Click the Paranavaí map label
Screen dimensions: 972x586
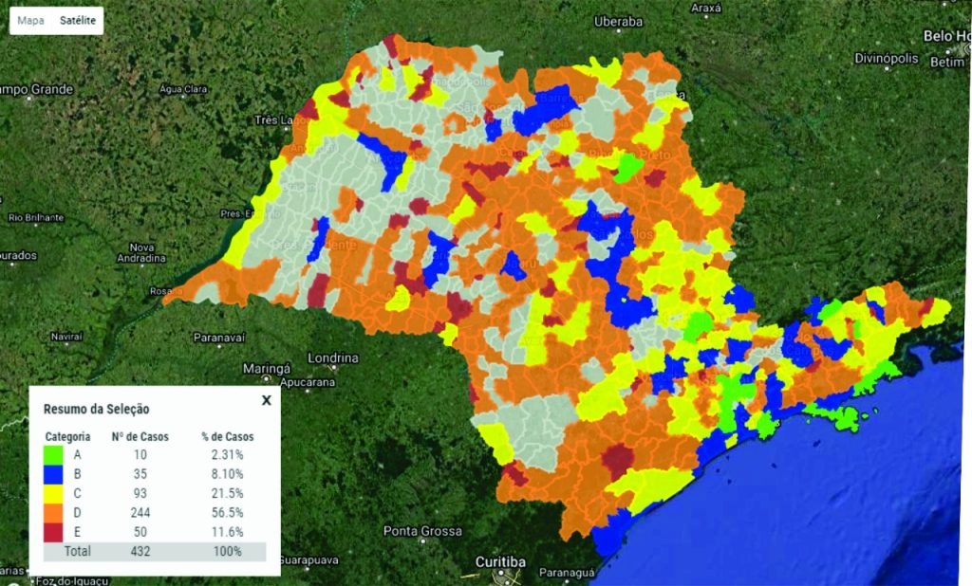(x=219, y=339)
